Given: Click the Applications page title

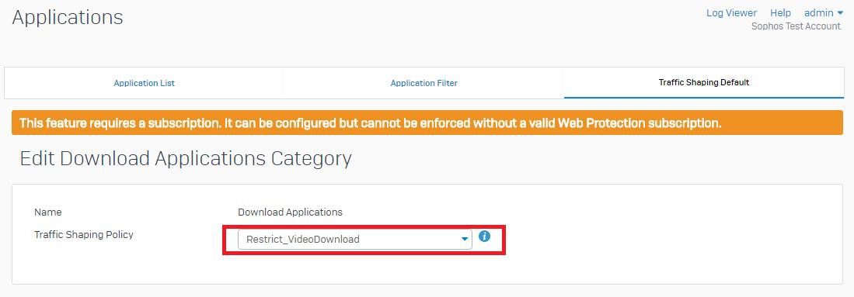Looking at the screenshot, I should pyautogui.click(x=68, y=17).
